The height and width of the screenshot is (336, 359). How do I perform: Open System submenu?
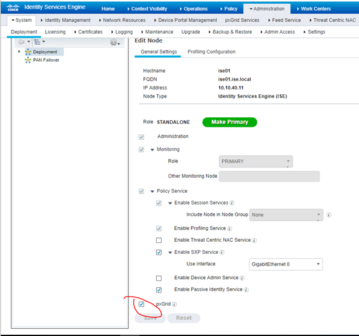[22, 20]
